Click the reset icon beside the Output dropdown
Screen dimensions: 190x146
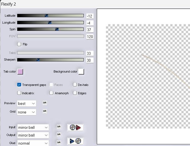(x=59, y=135)
